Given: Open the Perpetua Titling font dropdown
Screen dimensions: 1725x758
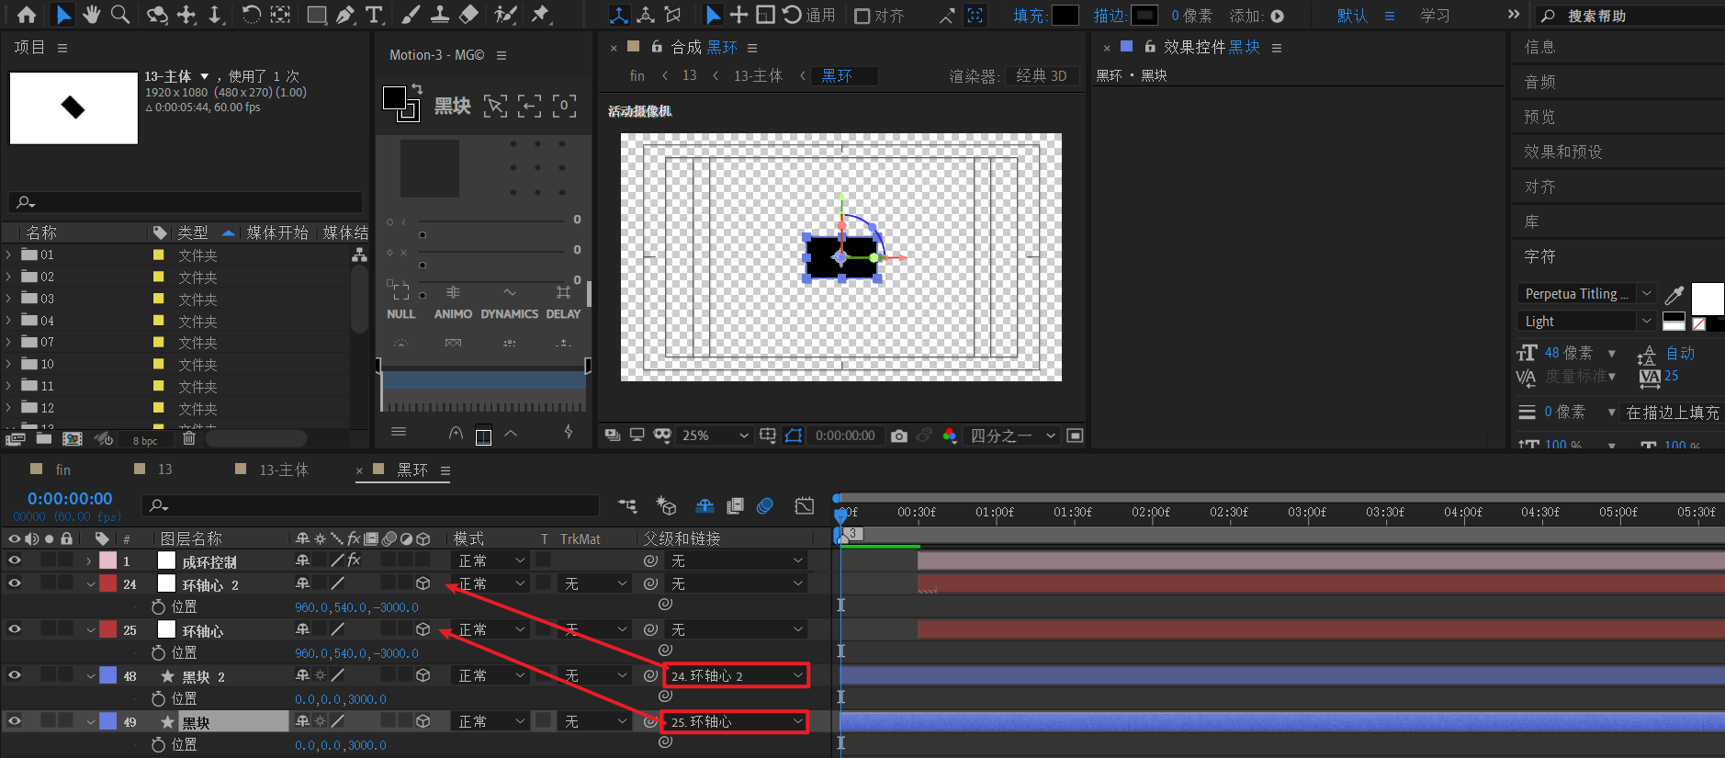Looking at the screenshot, I should (1585, 293).
